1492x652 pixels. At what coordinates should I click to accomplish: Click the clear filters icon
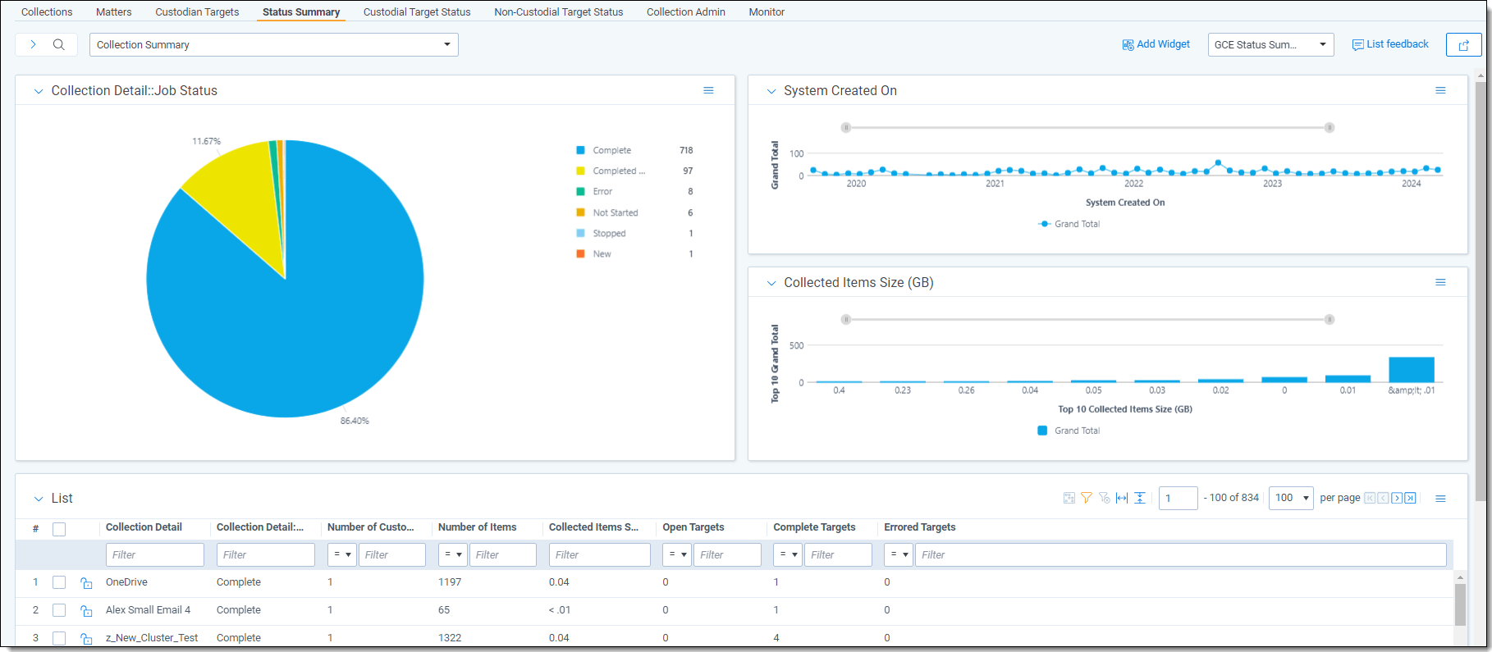pyautogui.click(x=1104, y=498)
